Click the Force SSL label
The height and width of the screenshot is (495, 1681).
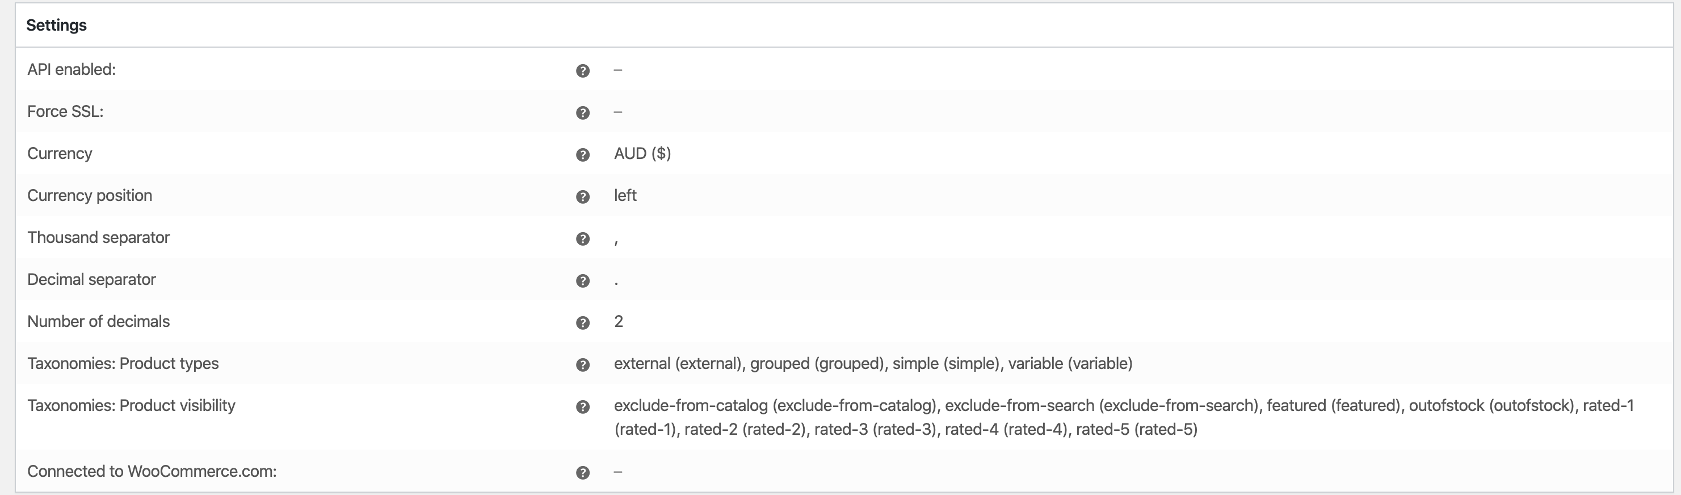click(x=65, y=111)
